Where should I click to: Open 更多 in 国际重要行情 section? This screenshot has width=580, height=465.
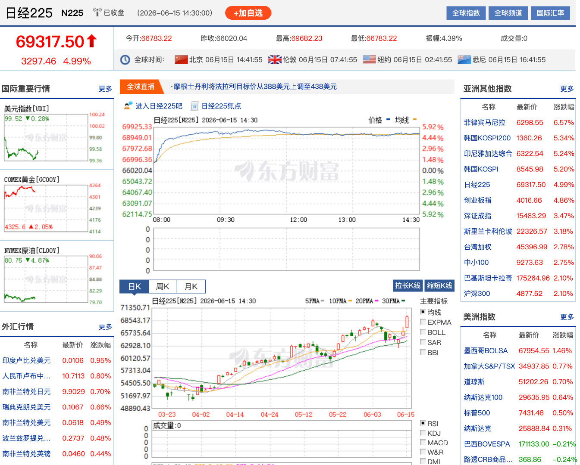click(x=105, y=89)
